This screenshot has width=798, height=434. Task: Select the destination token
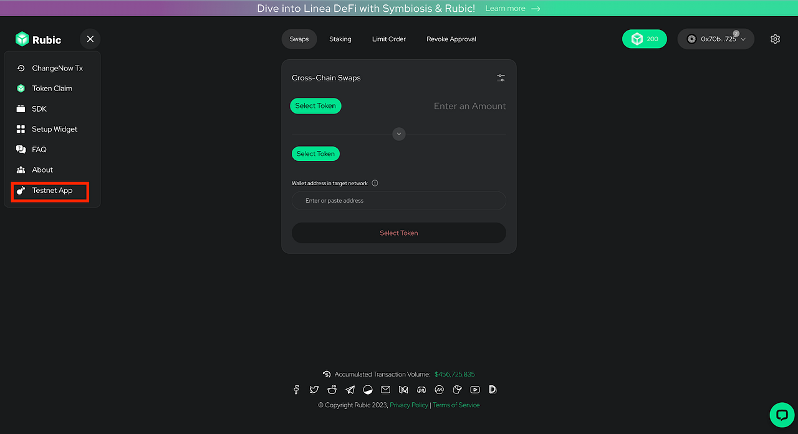pyautogui.click(x=315, y=154)
